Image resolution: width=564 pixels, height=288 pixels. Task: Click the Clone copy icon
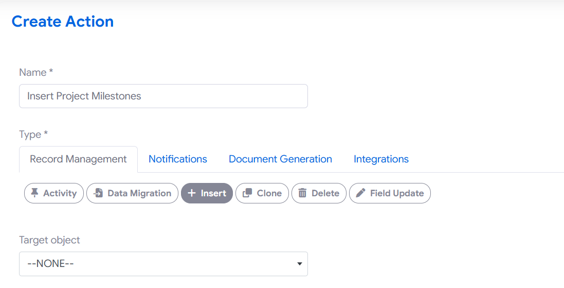coord(247,193)
